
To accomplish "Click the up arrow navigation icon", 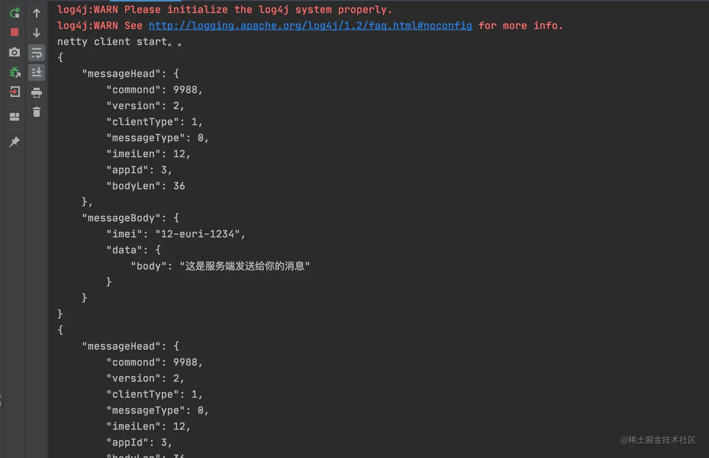I will coord(37,13).
